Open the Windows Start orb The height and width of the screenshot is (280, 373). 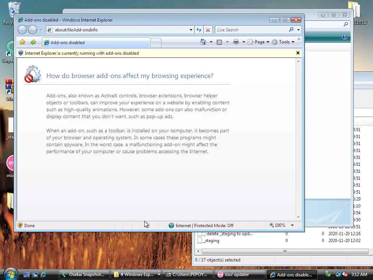(x=10, y=274)
